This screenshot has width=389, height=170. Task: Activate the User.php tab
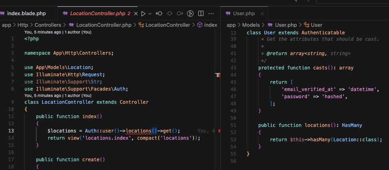[x=244, y=14]
